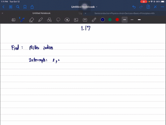Select the Laser pointer tool

click(94, 20)
